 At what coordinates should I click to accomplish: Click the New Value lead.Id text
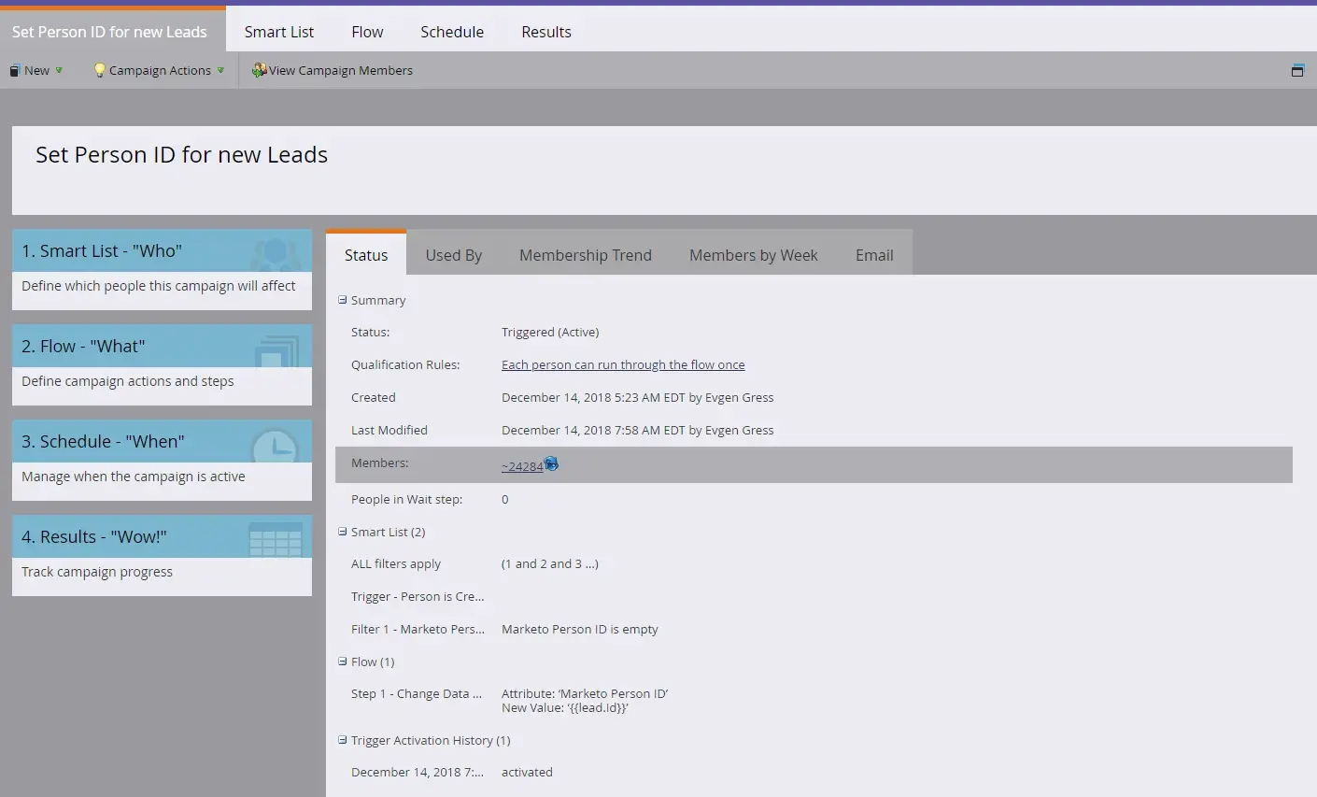point(565,707)
